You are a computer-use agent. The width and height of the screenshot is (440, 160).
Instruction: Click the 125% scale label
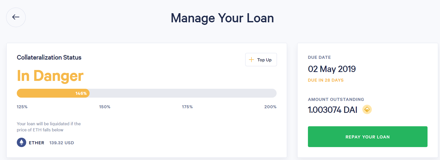point(22,107)
